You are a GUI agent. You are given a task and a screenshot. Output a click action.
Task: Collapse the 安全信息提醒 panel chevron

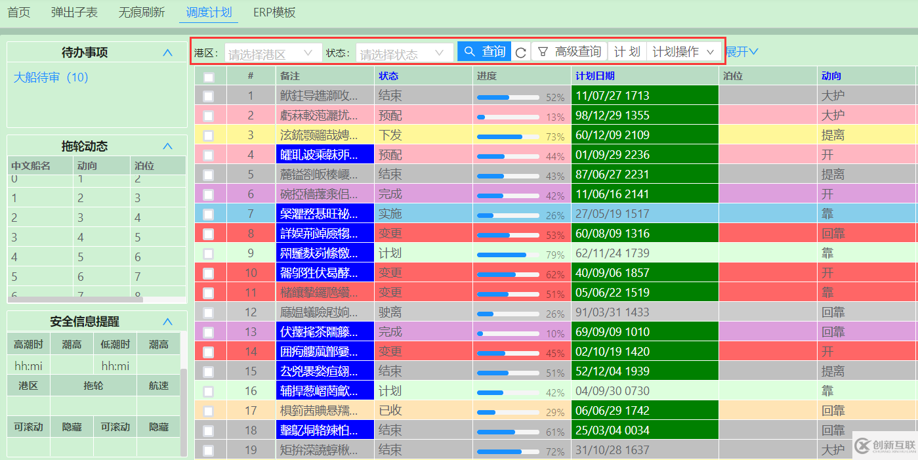167,322
